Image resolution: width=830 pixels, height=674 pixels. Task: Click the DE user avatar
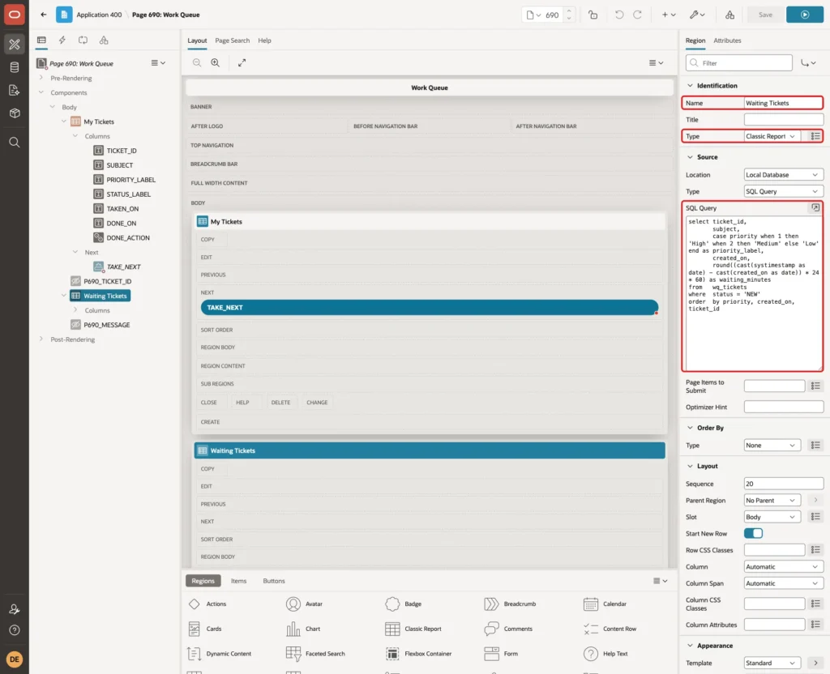point(15,659)
